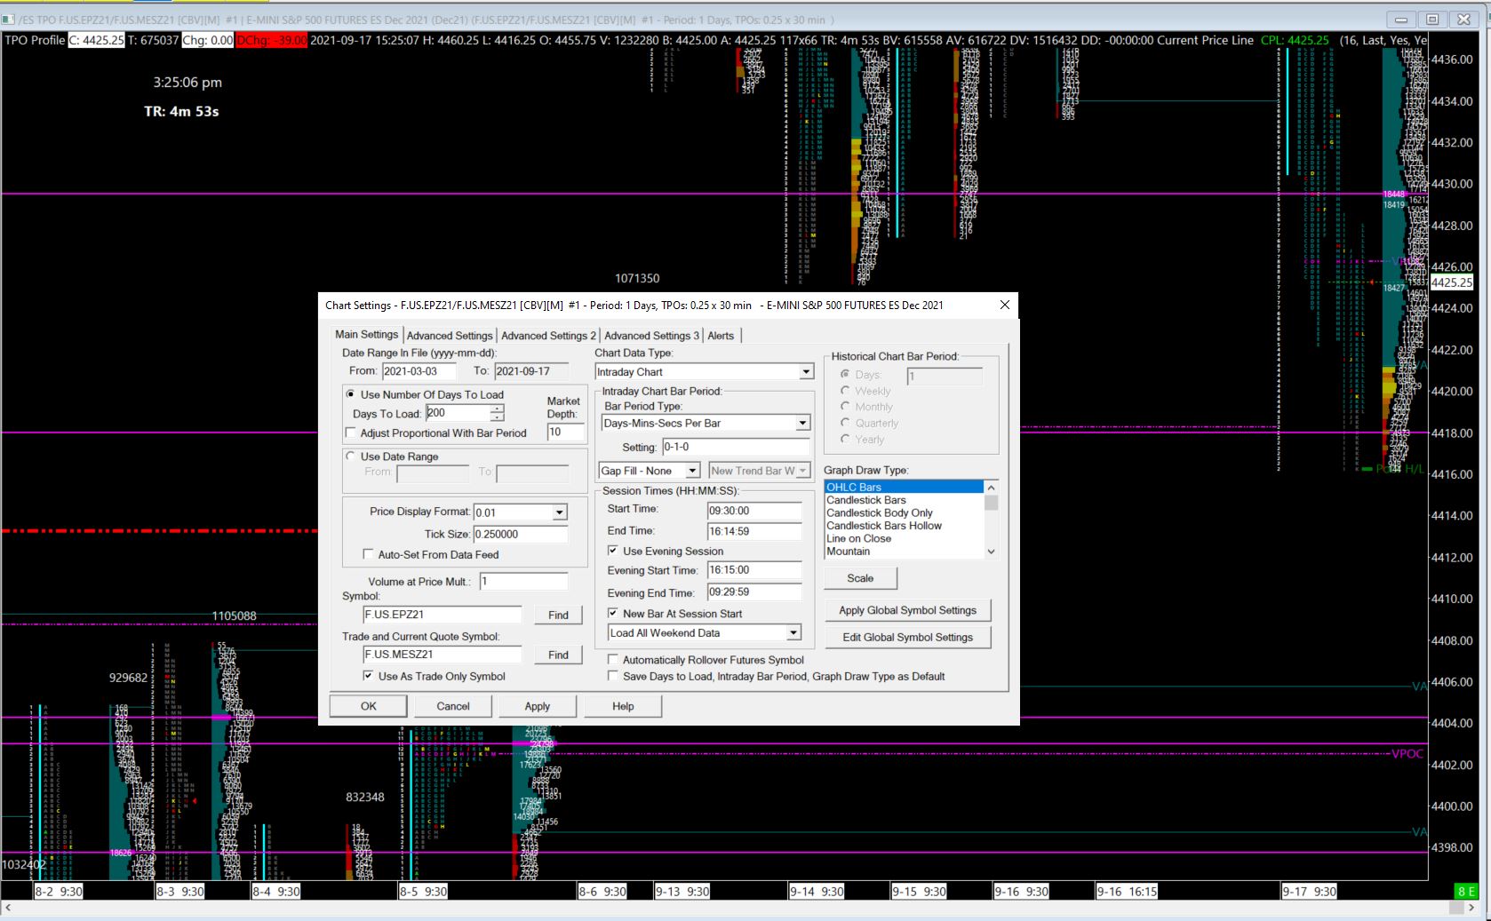Restore the chart window size

point(1432,20)
